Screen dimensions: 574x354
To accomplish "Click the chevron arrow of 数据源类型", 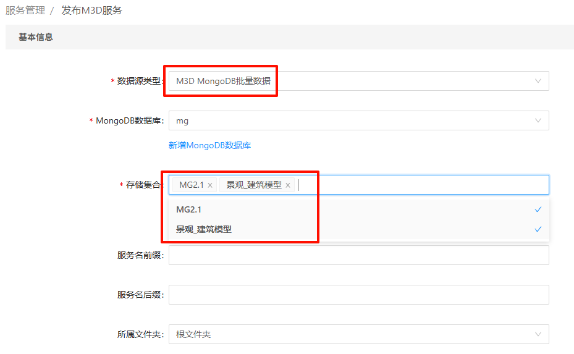I will pos(538,81).
